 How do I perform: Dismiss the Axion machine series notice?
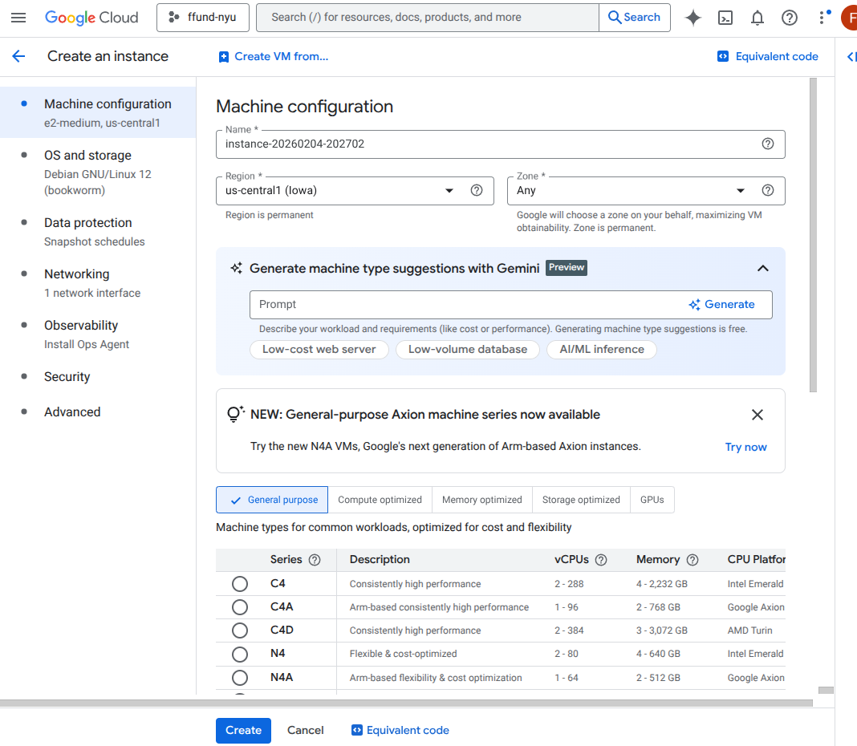[x=757, y=415]
